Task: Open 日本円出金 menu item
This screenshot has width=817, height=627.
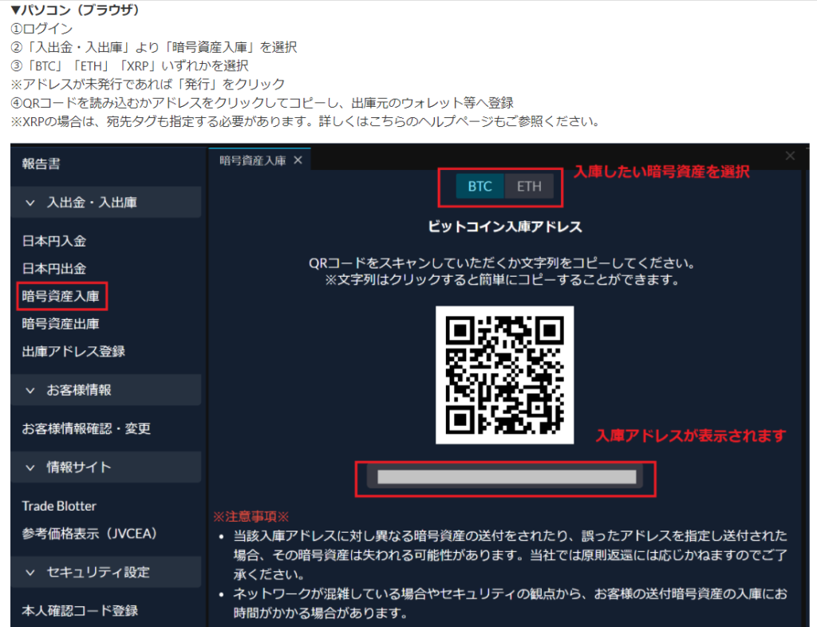Action: click(54, 269)
